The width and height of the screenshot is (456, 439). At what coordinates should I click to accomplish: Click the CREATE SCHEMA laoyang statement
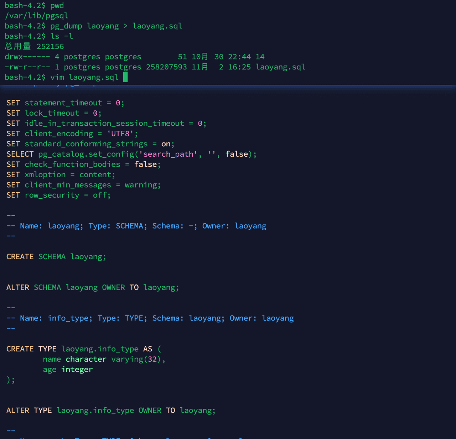55,256
